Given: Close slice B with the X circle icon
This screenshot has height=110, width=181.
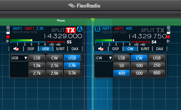Looking at the screenshot, I should pos(169,27).
